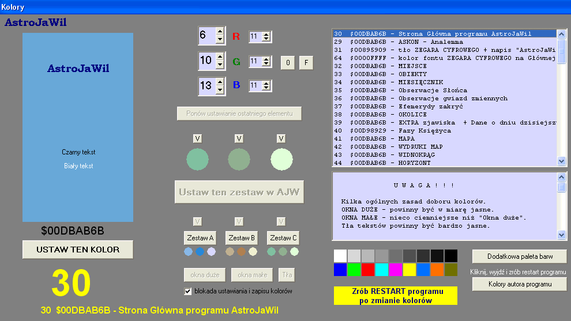571x321 pixels.
Task: Pick red swatch from the palette
Action: tap(368, 270)
